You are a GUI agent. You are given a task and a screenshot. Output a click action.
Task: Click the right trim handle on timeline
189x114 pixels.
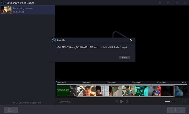click(x=174, y=91)
